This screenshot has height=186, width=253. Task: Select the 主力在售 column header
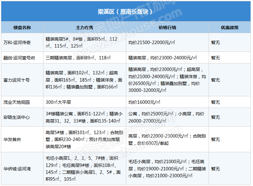[x=84, y=28]
